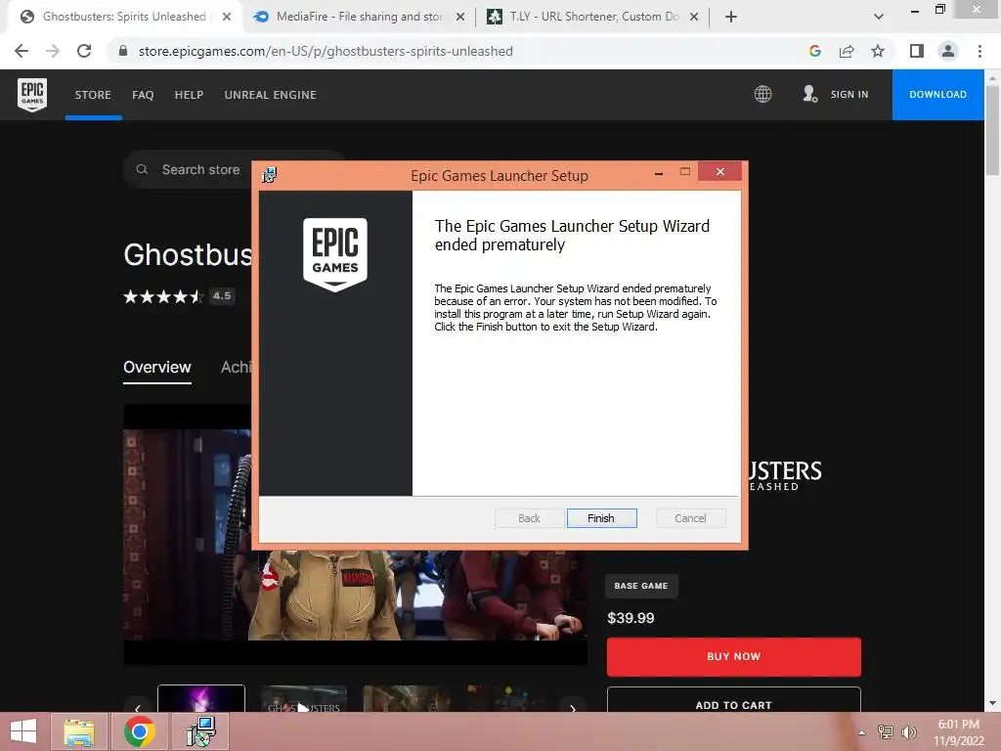Open the tab search dropdown chevron
The image size is (1001, 751).
pos(879,17)
